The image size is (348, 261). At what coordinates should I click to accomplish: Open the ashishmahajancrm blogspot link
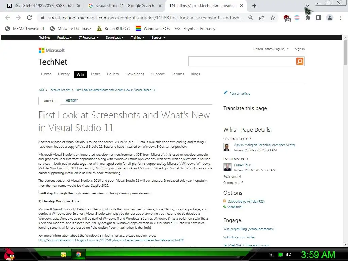[x=109, y=240]
